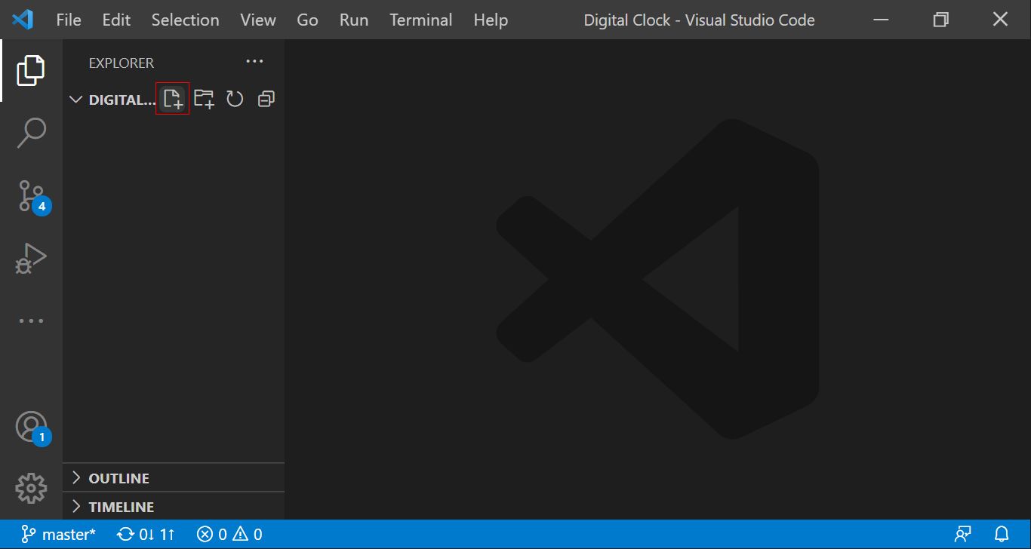Close the Visual Studio Code window
Viewport: 1031px width, 549px height.
[1000, 20]
